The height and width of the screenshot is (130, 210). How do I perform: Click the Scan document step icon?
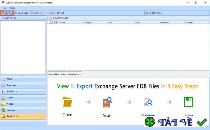107,102
